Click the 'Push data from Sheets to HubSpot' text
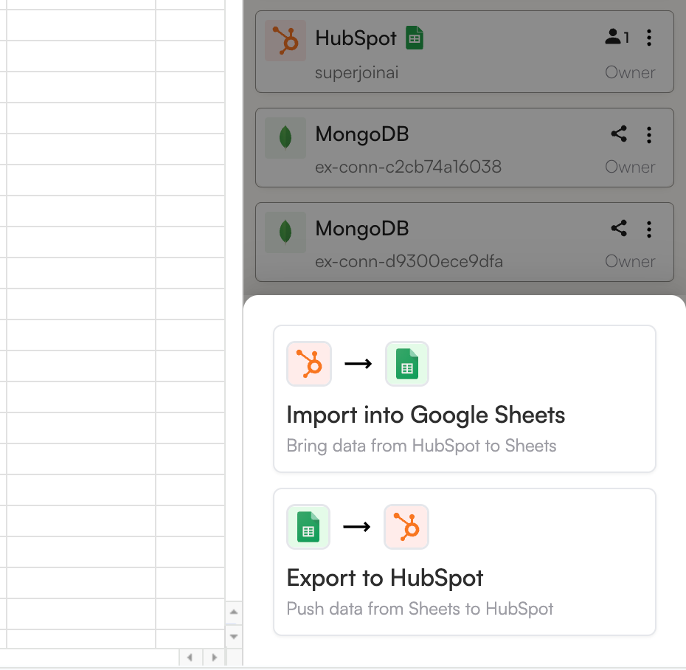The width and height of the screenshot is (686, 670). coord(420,609)
